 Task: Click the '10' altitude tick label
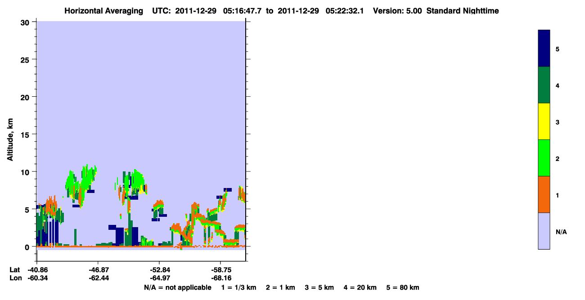click(x=26, y=172)
